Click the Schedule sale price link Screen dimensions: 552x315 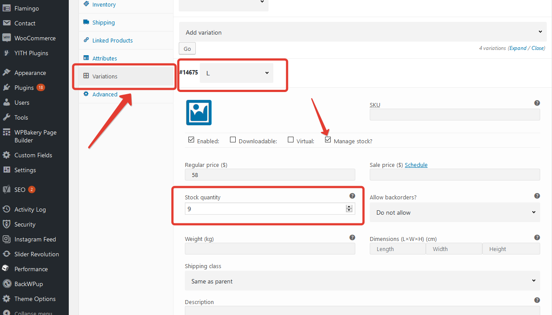point(416,165)
